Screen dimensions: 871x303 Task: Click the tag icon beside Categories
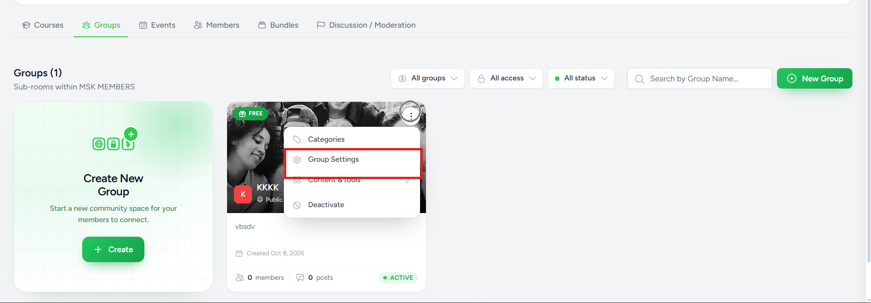297,139
